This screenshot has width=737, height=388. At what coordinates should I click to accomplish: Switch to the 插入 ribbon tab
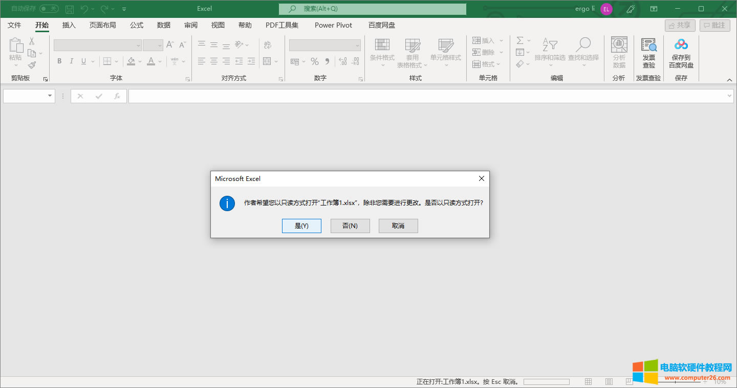point(69,25)
